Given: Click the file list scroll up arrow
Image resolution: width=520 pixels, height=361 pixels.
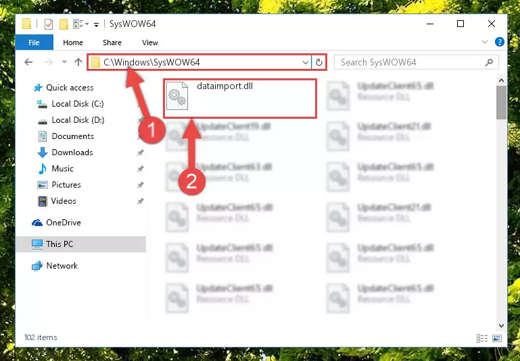Looking at the screenshot, I should pyautogui.click(x=502, y=80).
